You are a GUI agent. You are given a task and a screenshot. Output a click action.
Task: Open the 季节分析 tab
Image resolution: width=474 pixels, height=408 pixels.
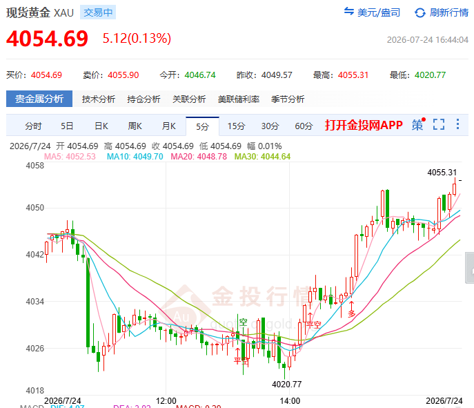click(288, 99)
